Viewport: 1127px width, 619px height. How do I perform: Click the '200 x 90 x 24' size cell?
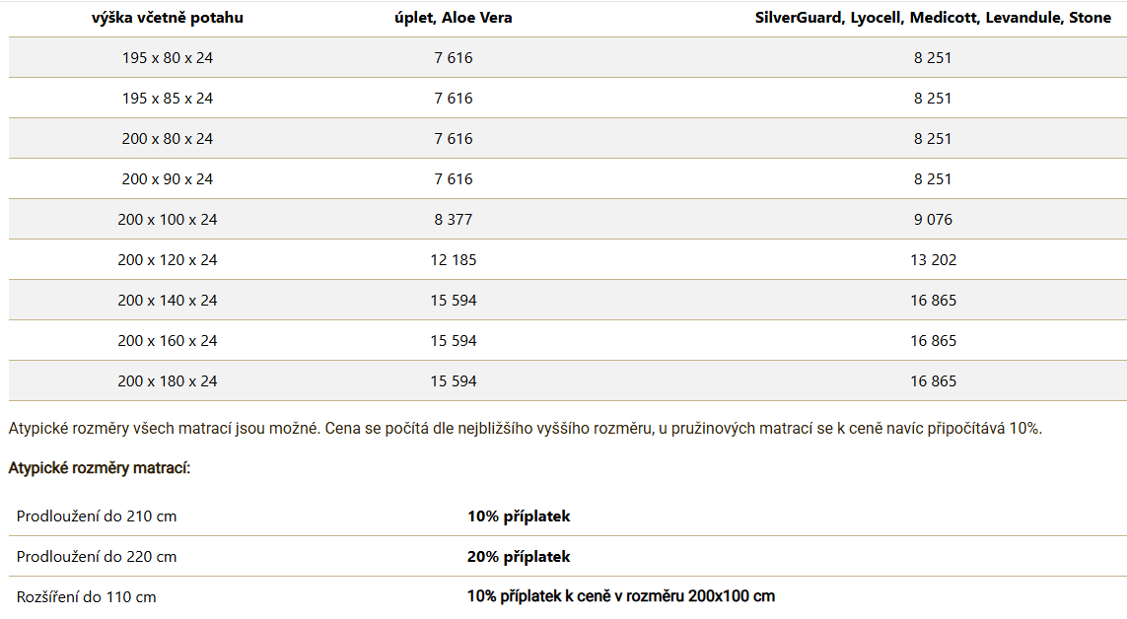pyautogui.click(x=168, y=179)
